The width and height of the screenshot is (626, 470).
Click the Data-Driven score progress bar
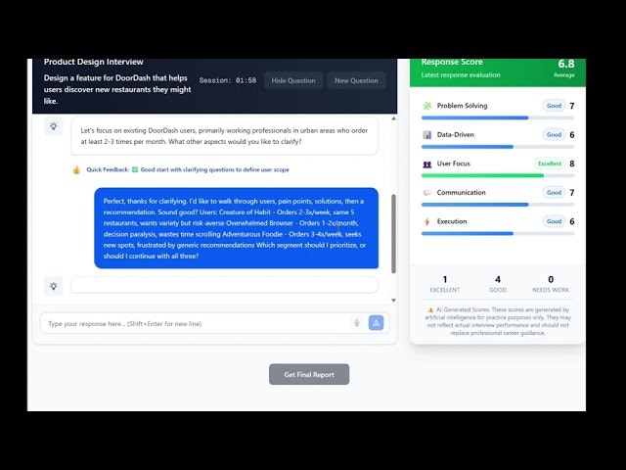pyautogui.click(x=498, y=147)
